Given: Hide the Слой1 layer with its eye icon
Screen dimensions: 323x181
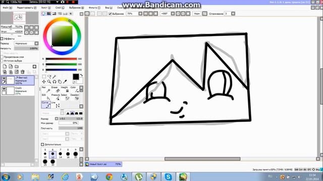Looking at the screenshot, I should 4,88.
